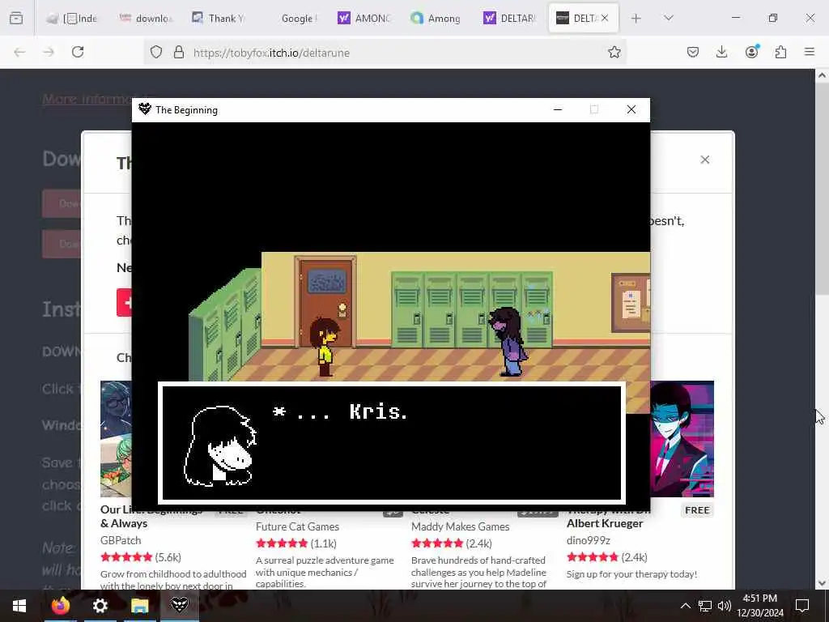Click the classroom door in game
The image size is (829, 622).
click(325, 301)
